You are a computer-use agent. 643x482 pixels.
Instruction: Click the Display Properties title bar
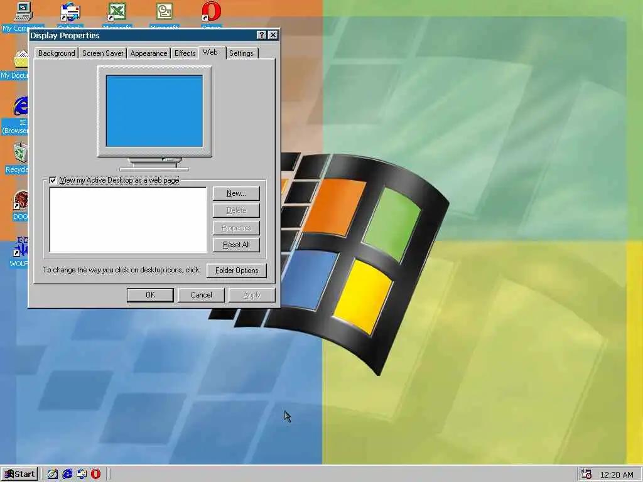(x=154, y=35)
